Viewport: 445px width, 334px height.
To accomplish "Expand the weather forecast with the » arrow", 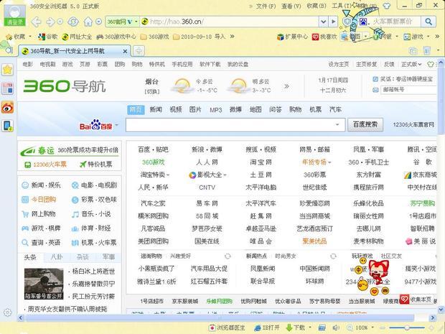I will pos(286,86).
